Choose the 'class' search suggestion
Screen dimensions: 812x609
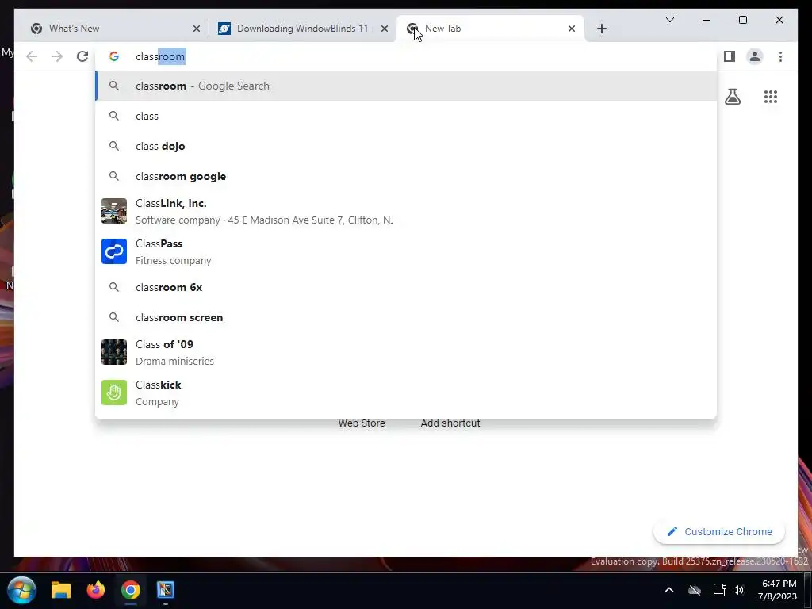click(406, 116)
